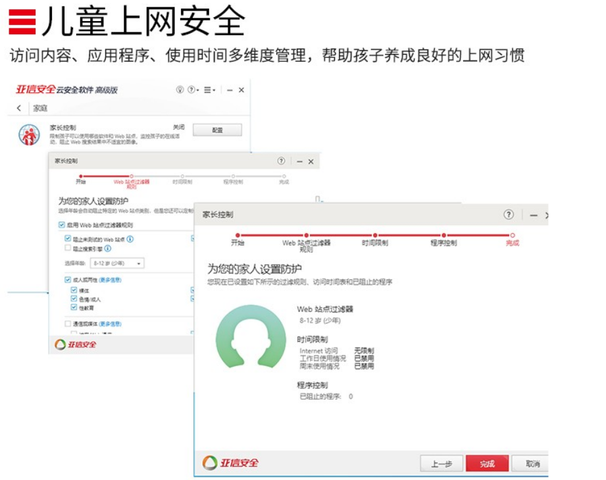Image resolution: width=606 pixels, height=480 pixels.
Task: Uncheck the 性教育 checkbox
Action: tap(74, 307)
